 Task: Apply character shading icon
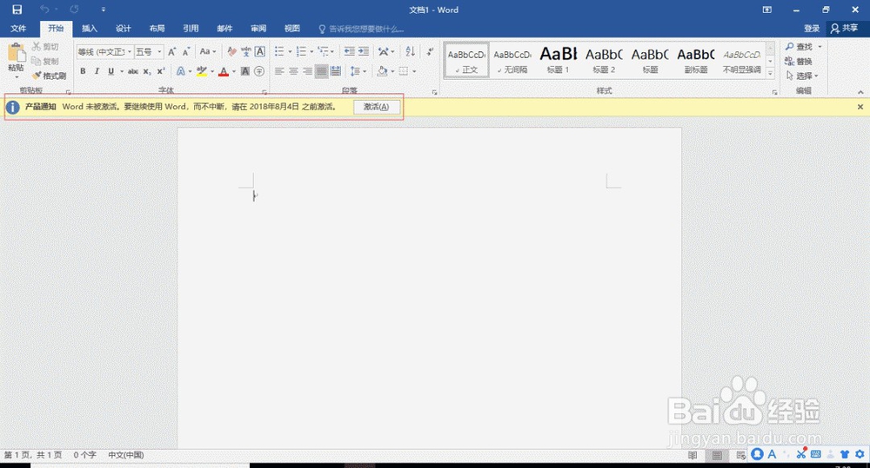(244, 71)
